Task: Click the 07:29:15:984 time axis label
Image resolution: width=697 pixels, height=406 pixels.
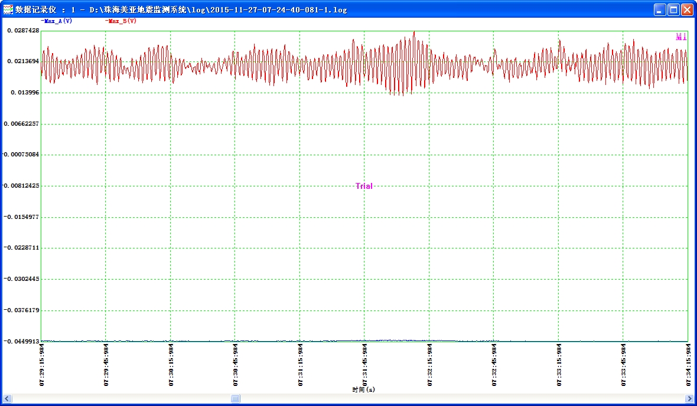Action: pos(42,365)
